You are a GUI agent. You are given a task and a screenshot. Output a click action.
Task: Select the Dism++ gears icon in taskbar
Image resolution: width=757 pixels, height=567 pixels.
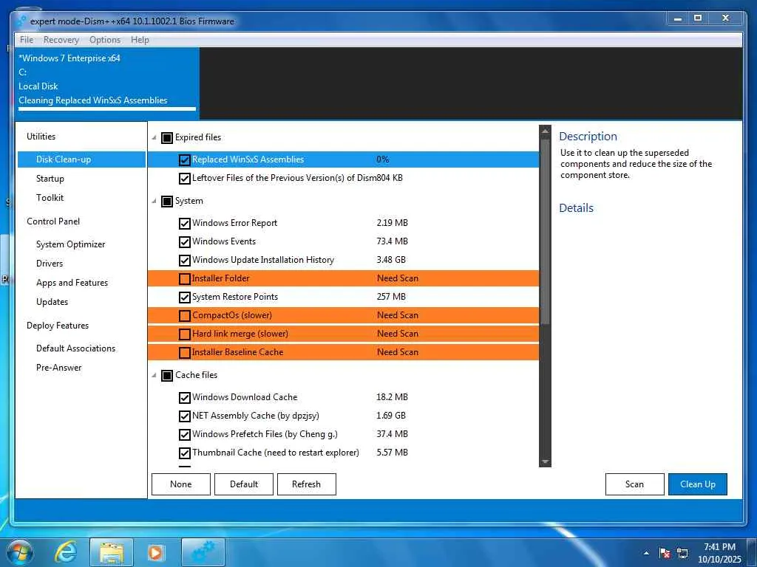tap(203, 552)
